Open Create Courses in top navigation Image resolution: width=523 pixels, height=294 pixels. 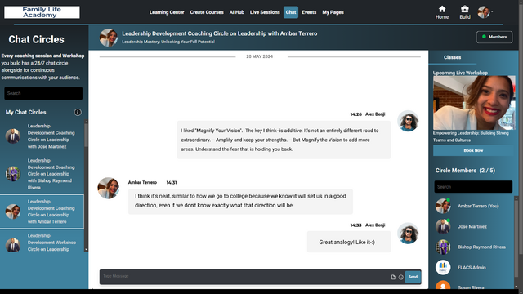click(207, 12)
